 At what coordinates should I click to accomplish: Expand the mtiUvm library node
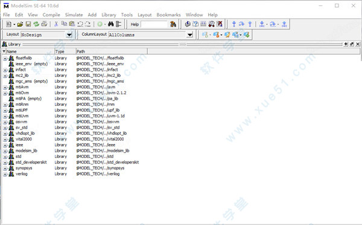point(5,116)
